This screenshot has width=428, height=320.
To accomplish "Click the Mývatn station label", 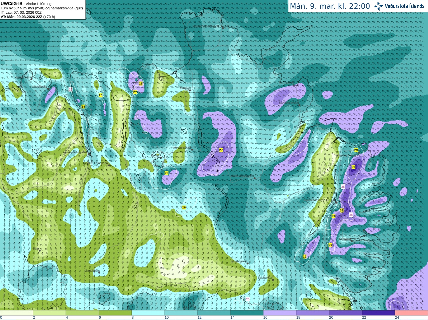I will pos(156,155).
